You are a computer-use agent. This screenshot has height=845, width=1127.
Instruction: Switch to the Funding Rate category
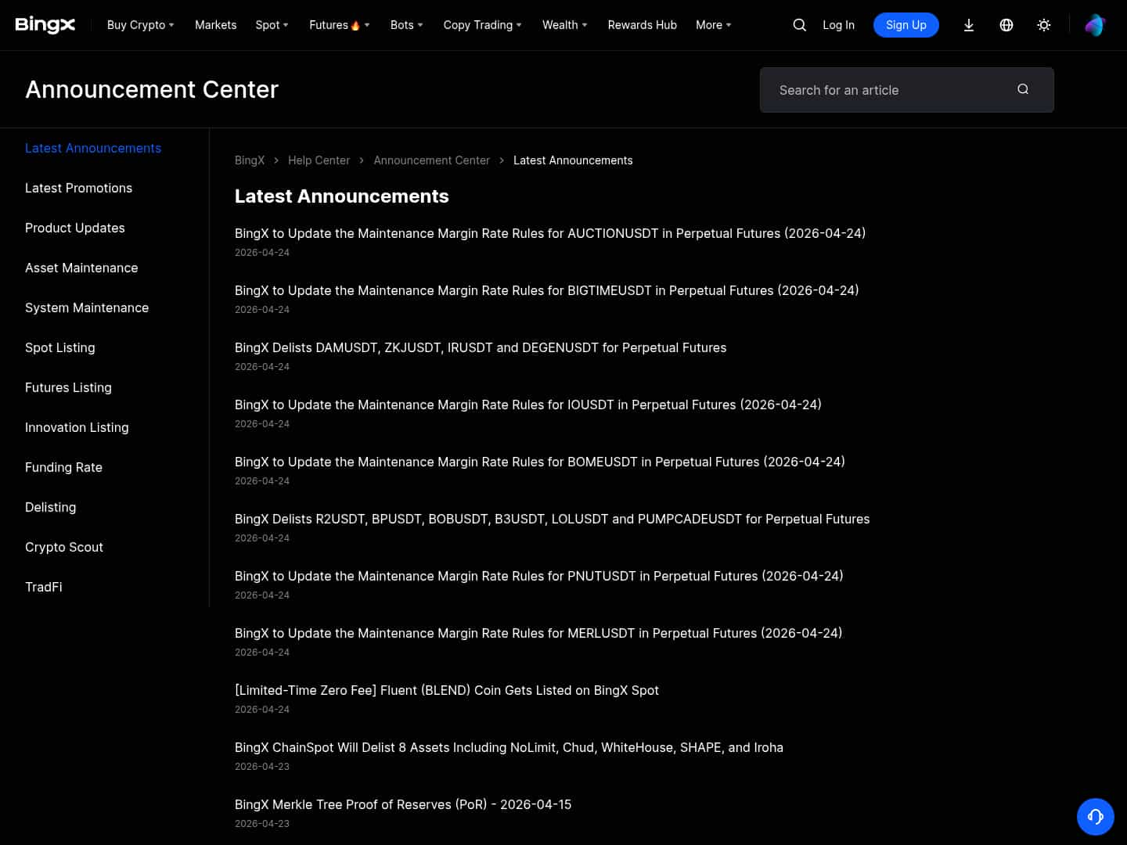[63, 467]
